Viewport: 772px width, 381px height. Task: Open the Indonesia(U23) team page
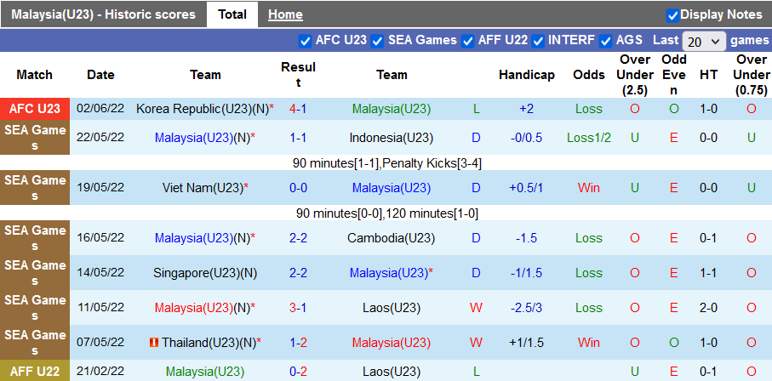pos(391,138)
